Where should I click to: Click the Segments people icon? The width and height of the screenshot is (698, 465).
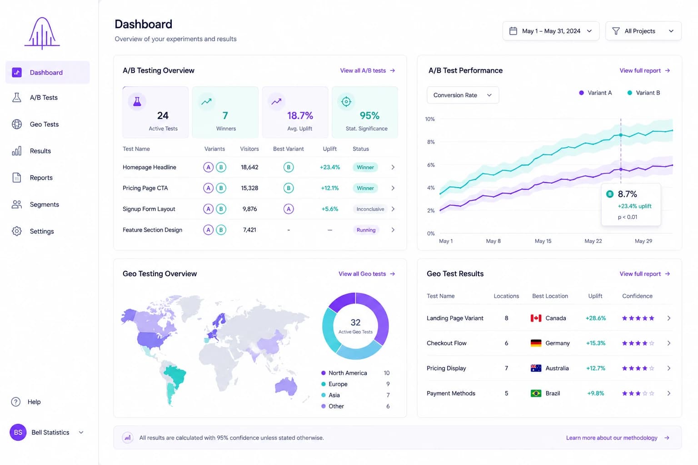coord(17,204)
